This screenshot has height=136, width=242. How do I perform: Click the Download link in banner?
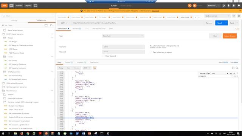155,11
